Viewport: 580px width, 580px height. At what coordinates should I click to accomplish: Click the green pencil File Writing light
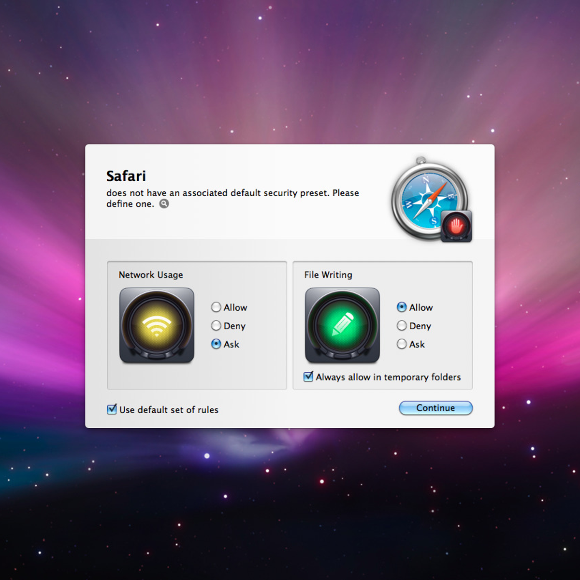342,325
